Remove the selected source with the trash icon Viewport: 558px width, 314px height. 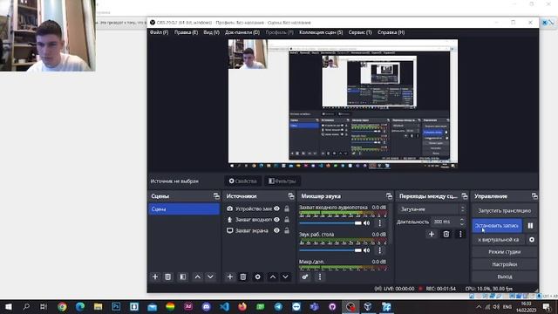tap(243, 276)
